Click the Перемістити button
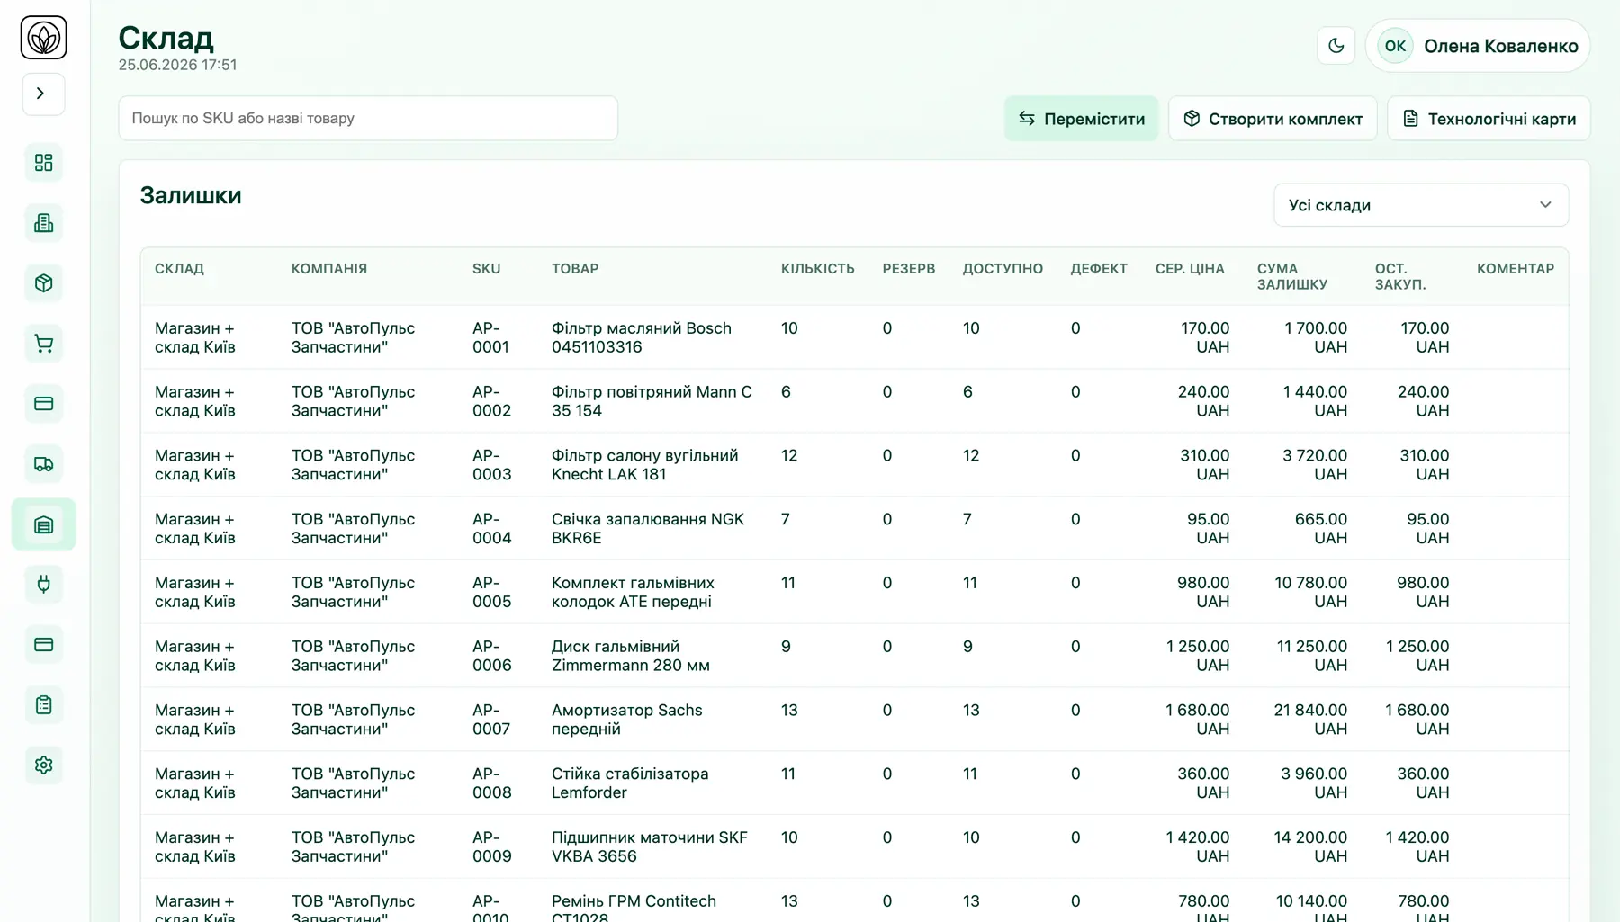 [1081, 119]
